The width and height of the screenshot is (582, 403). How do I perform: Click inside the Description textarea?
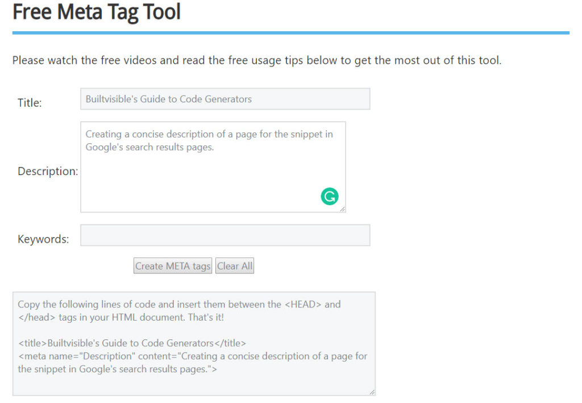coord(213,171)
